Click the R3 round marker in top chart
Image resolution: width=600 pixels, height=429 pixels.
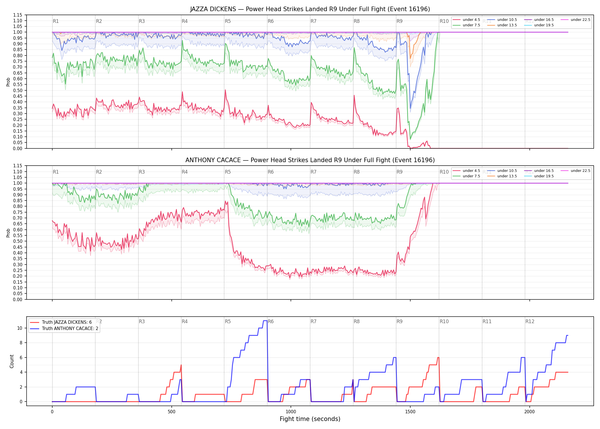coord(142,21)
